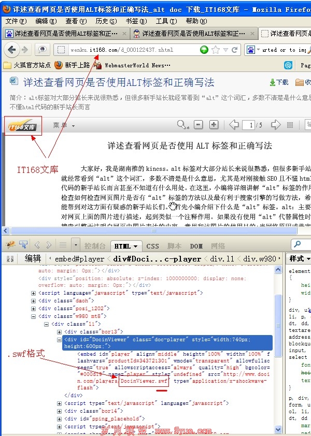Open the 历史(S) menu
The height and width of the screenshot is (436, 311).
[x=106, y=21]
